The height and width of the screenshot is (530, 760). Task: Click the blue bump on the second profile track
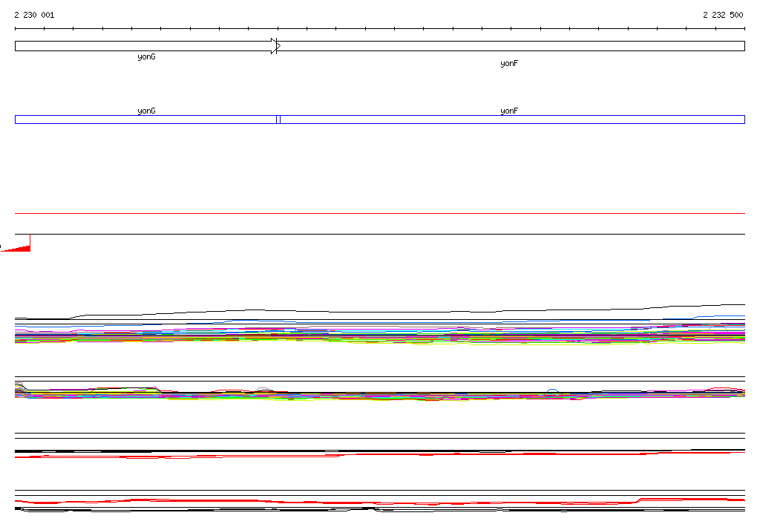click(552, 390)
